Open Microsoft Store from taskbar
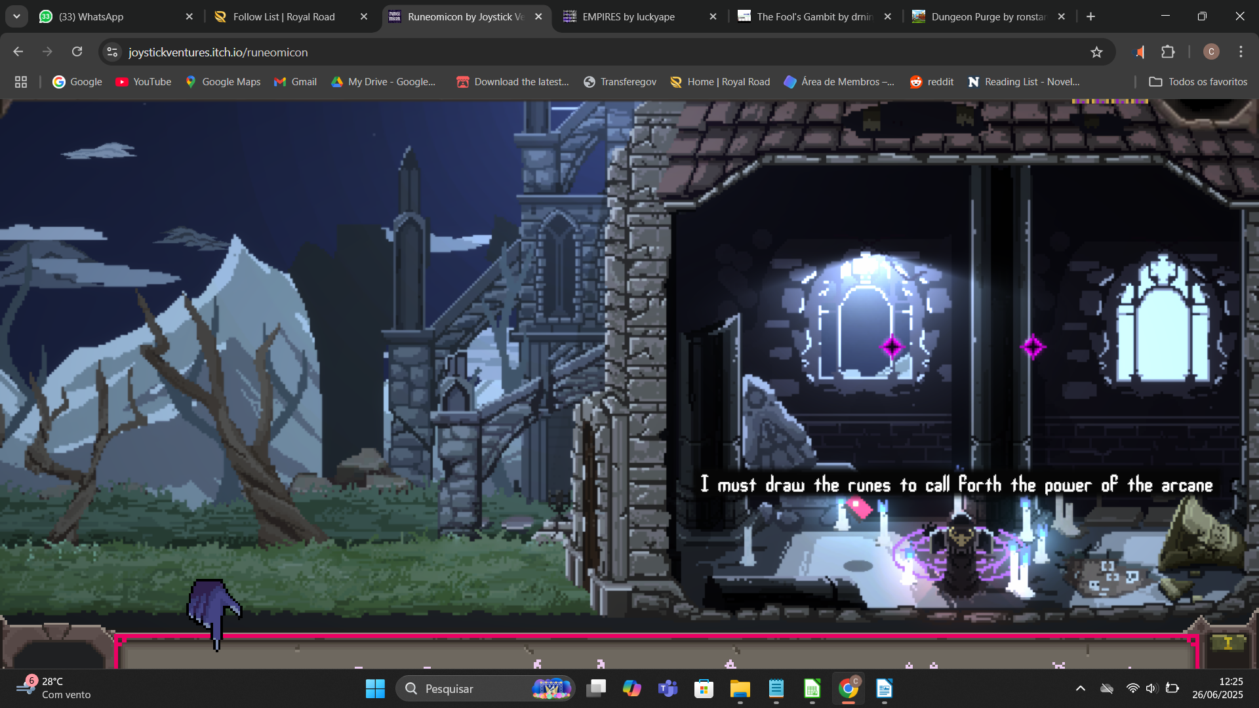Screen dimensions: 1259x708 704,689
